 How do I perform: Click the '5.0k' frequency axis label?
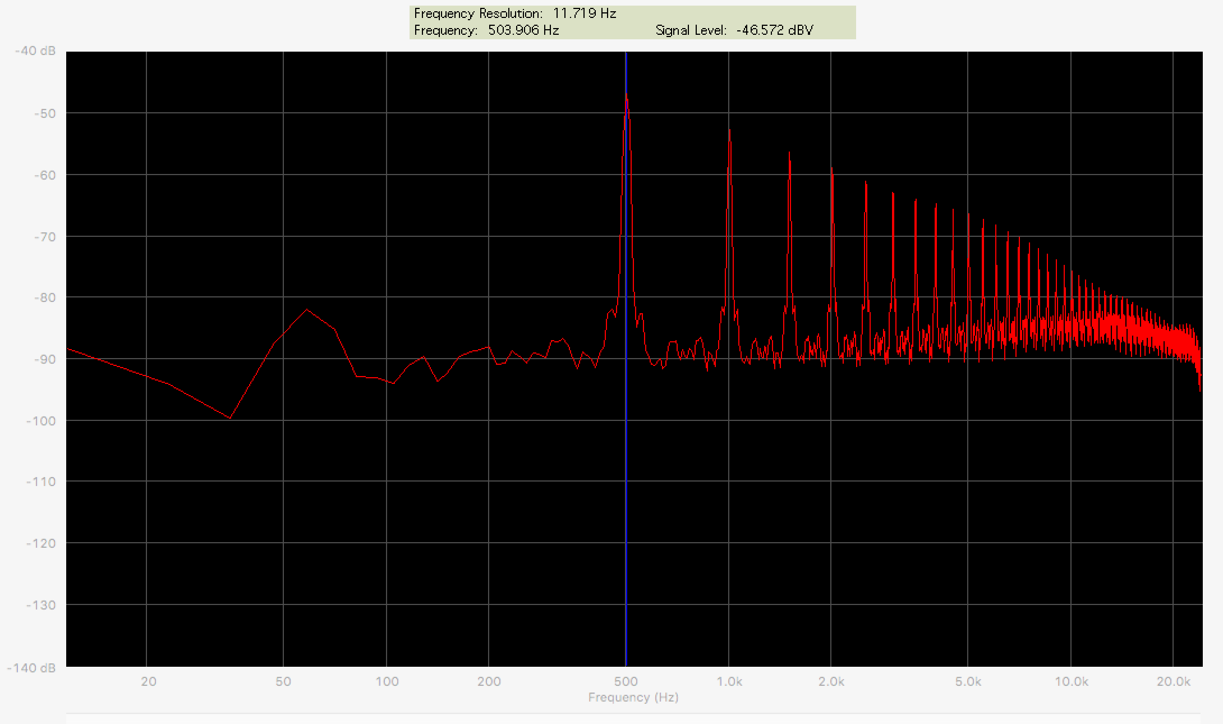click(x=968, y=681)
